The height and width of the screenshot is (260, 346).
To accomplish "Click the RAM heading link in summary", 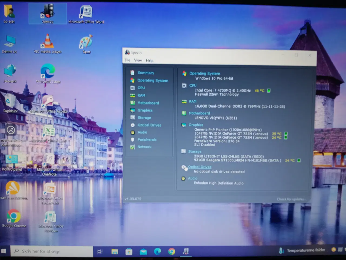I will pos(193,101).
